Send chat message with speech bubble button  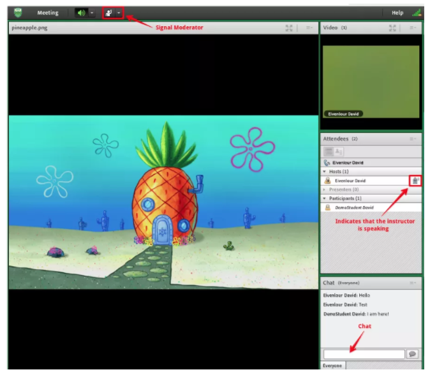412,354
